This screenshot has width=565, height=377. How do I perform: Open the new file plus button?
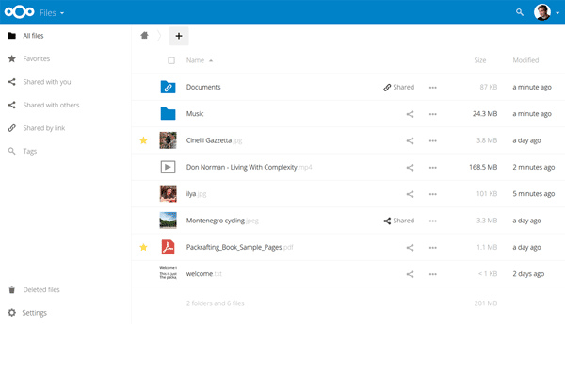[x=179, y=36]
